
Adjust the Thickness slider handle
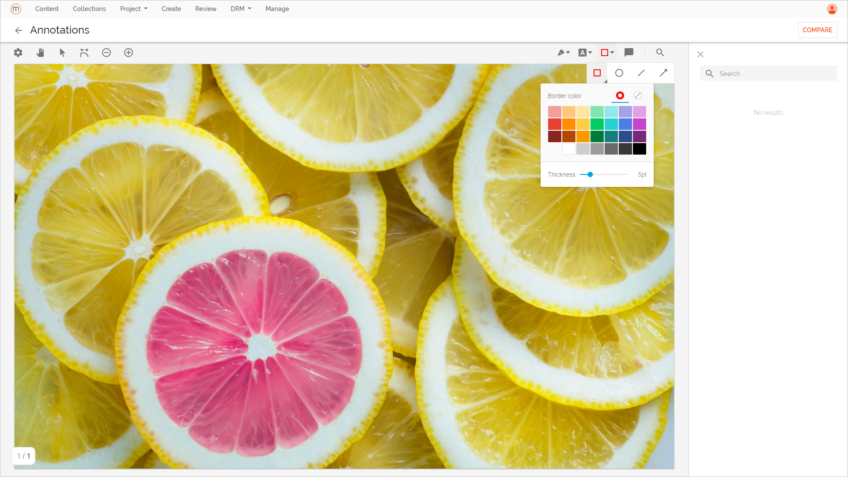tap(590, 174)
